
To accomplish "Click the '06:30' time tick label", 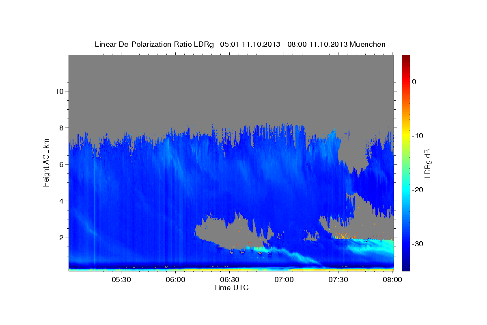I will tap(229, 279).
